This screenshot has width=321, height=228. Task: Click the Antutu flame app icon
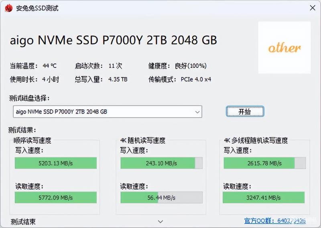[x=9, y=8]
